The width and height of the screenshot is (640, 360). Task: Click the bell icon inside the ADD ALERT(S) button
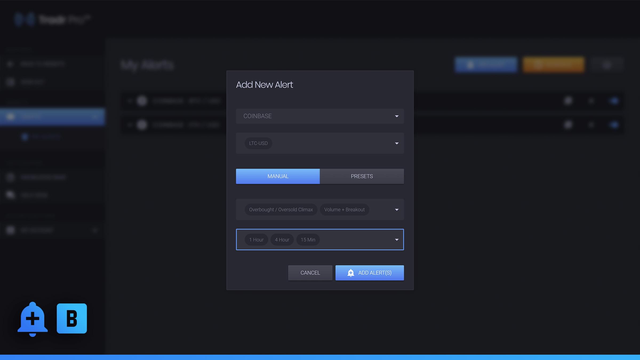tap(351, 273)
